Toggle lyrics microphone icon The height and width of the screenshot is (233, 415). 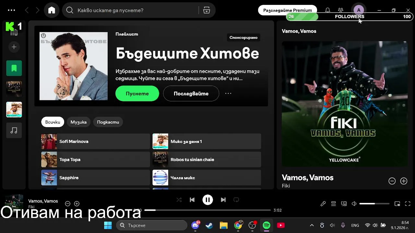pos(323,204)
